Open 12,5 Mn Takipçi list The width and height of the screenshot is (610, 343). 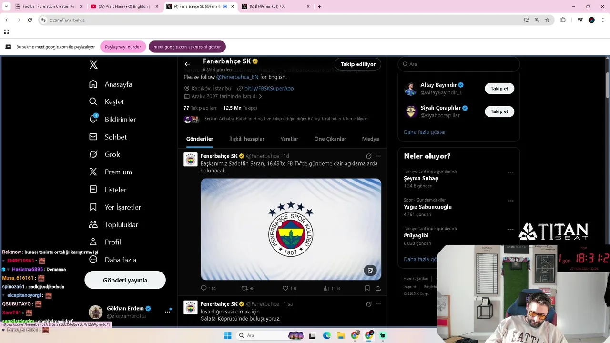click(240, 108)
